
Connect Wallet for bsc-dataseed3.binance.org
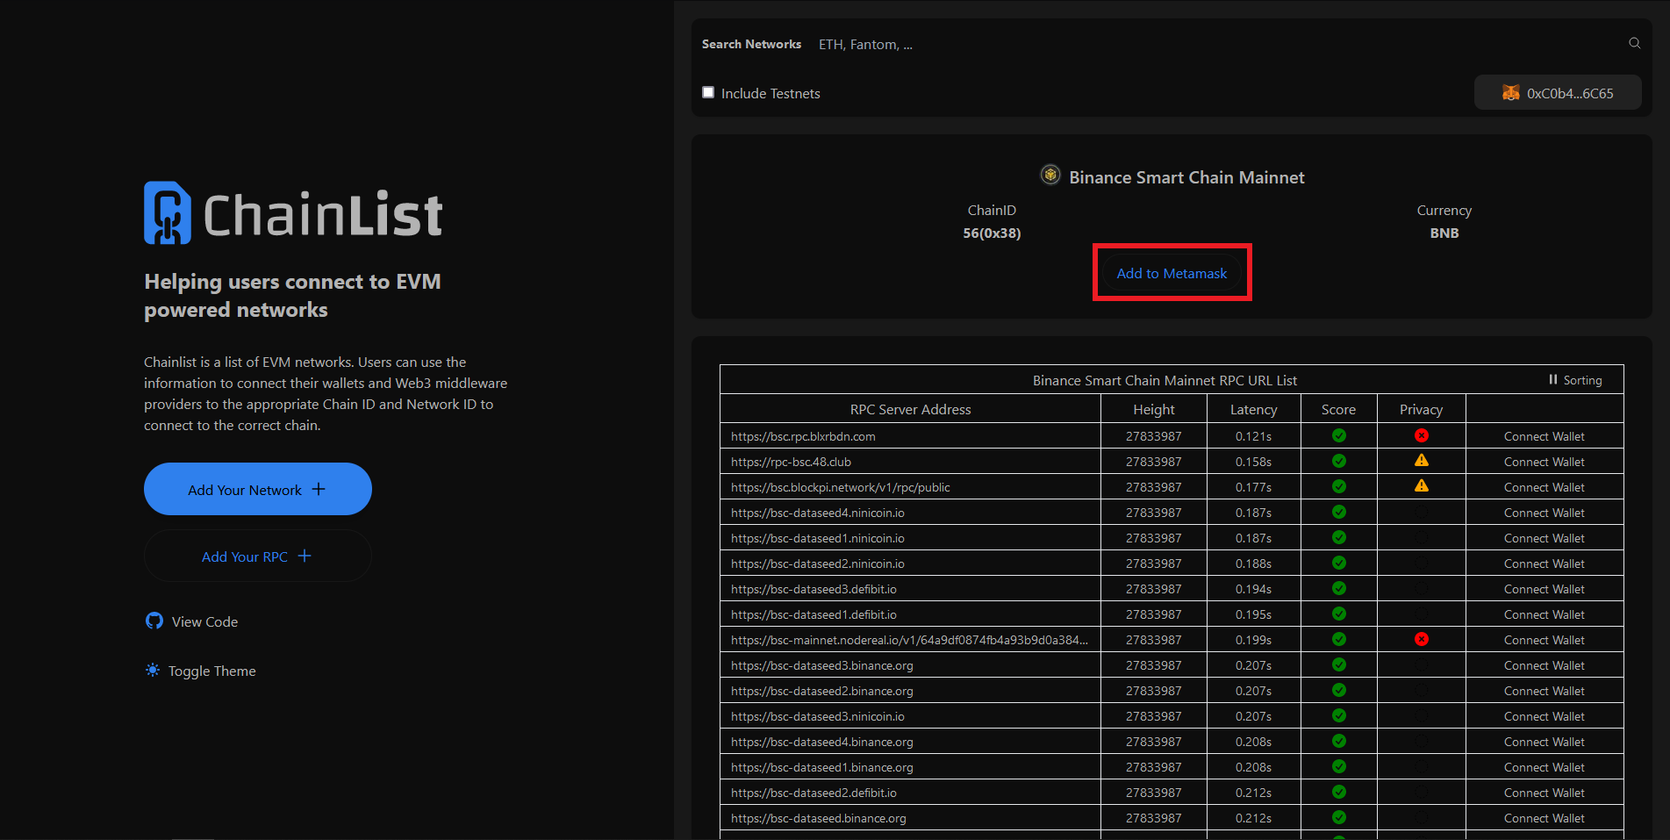click(x=1544, y=665)
